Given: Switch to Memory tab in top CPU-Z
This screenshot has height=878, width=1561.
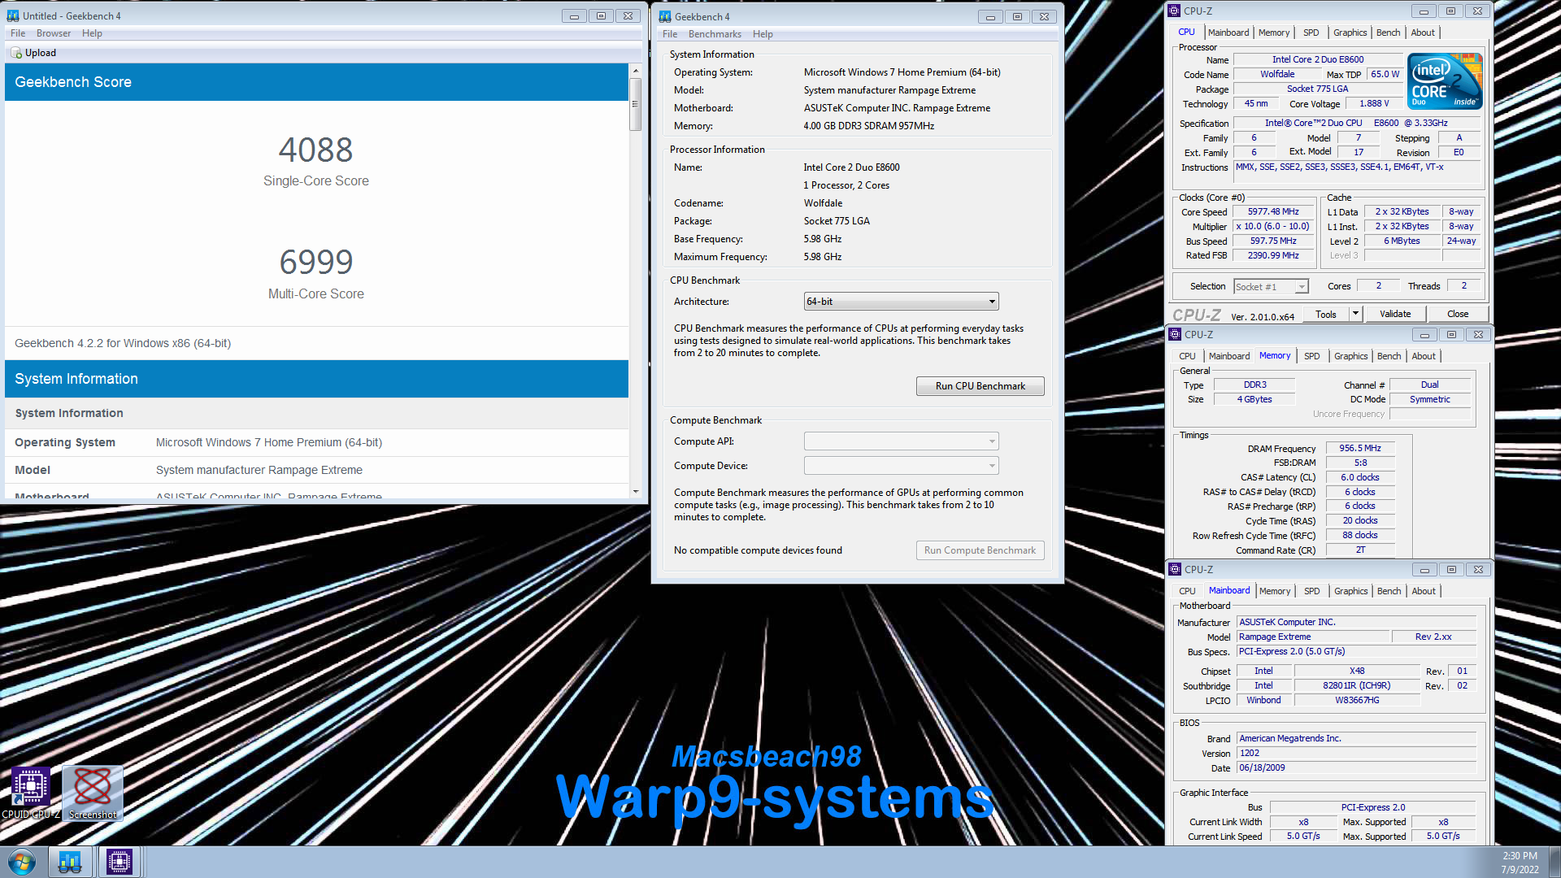Looking at the screenshot, I should pyautogui.click(x=1274, y=33).
